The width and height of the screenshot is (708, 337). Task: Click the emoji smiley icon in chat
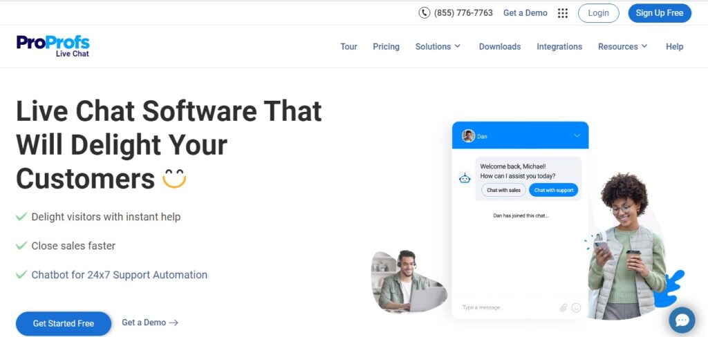tap(576, 307)
